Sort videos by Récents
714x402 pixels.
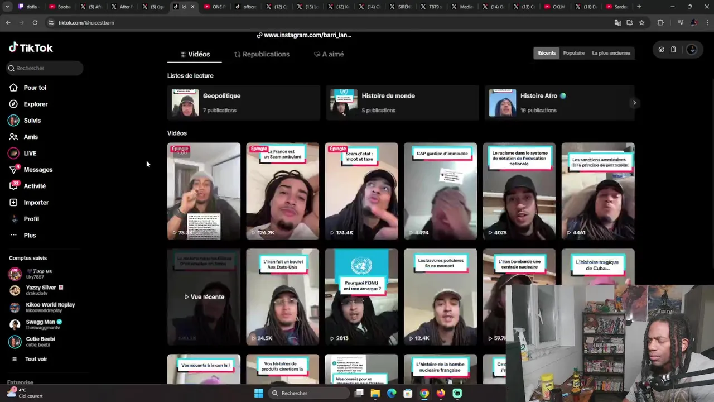click(x=546, y=53)
